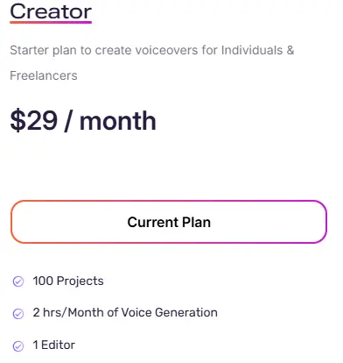Image resolution: width=343 pixels, height=363 pixels.
Task: Click the word Individuals in description
Action: 252,50
